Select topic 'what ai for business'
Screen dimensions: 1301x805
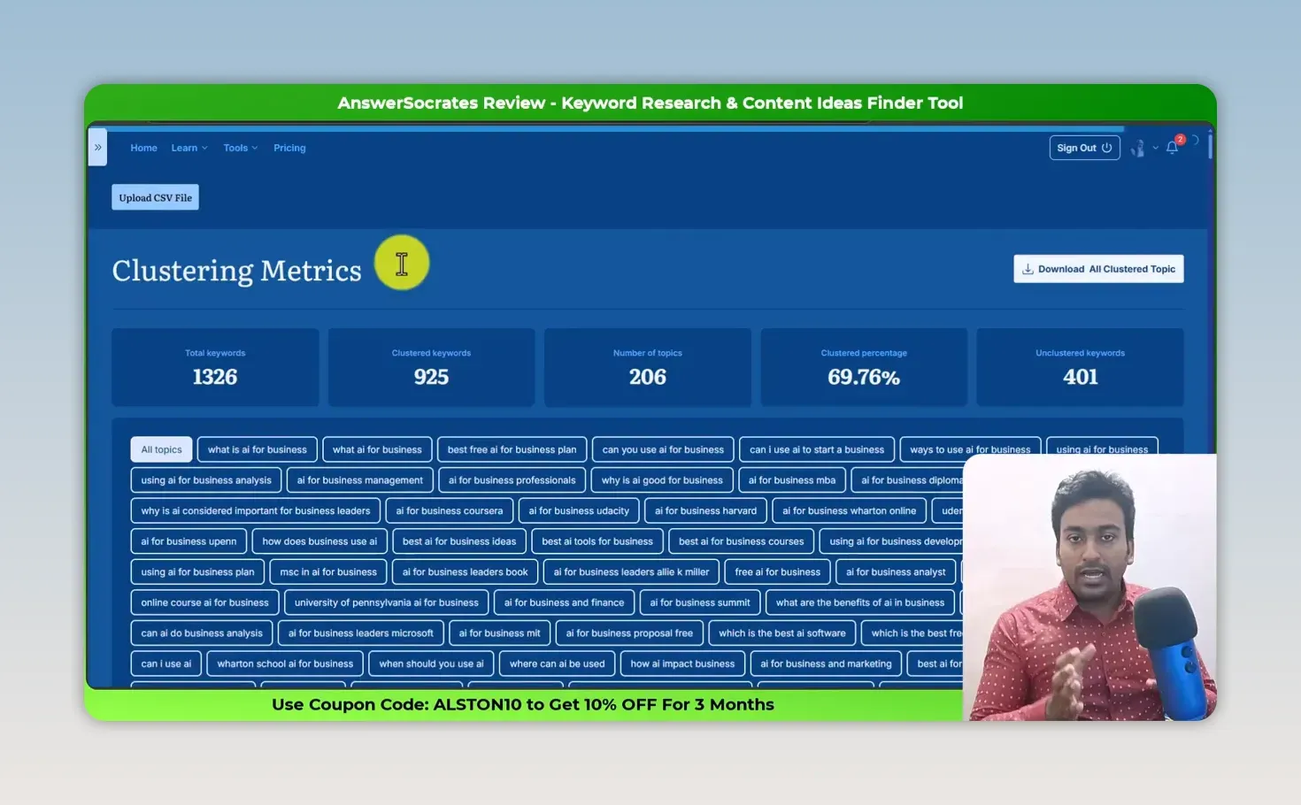click(x=377, y=449)
